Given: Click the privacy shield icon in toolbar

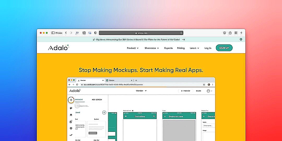Looking at the screenshot, I should pos(95,33).
